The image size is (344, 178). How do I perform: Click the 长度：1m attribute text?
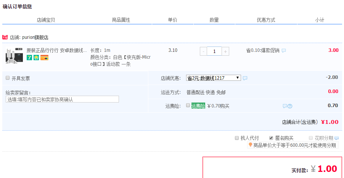click(x=100, y=50)
